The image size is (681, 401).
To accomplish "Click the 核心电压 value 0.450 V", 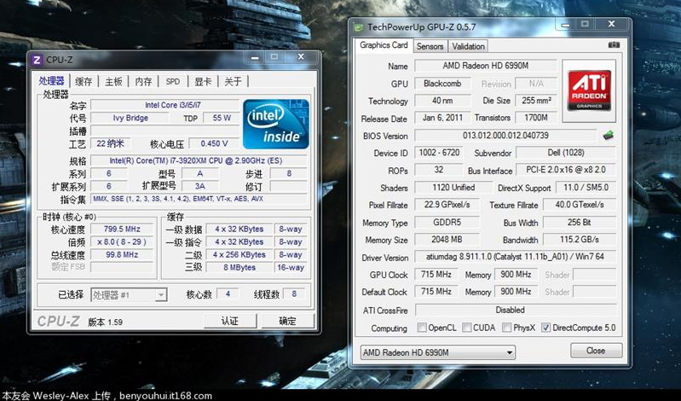I will [x=214, y=143].
